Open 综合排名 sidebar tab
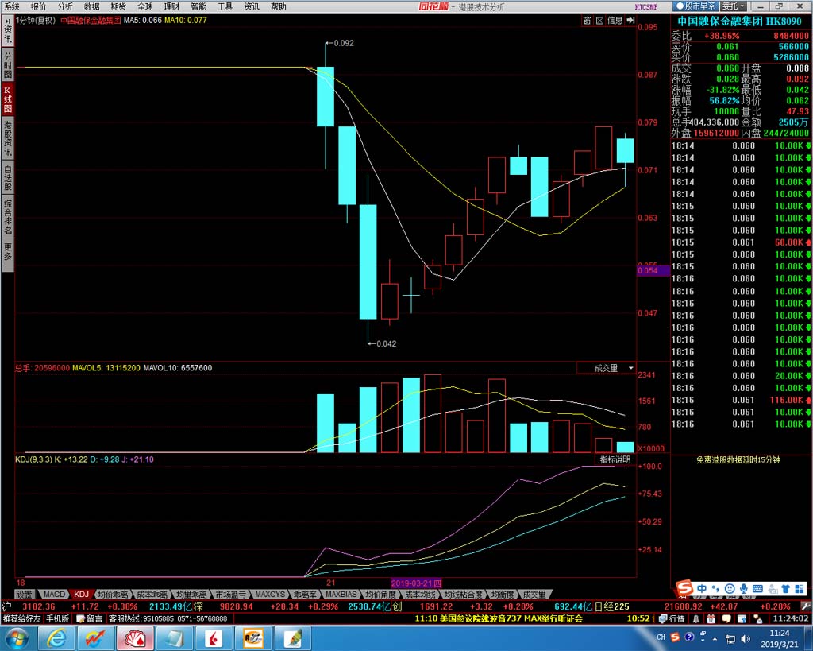 click(8, 216)
